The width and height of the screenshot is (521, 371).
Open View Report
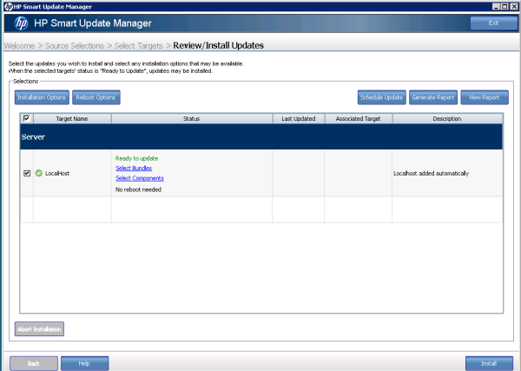pos(485,97)
